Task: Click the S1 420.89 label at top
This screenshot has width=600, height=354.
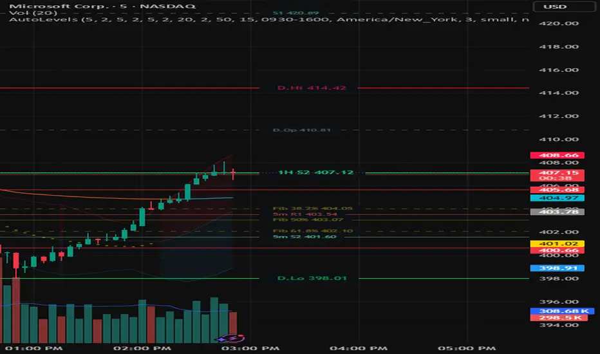Action: point(295,13)
